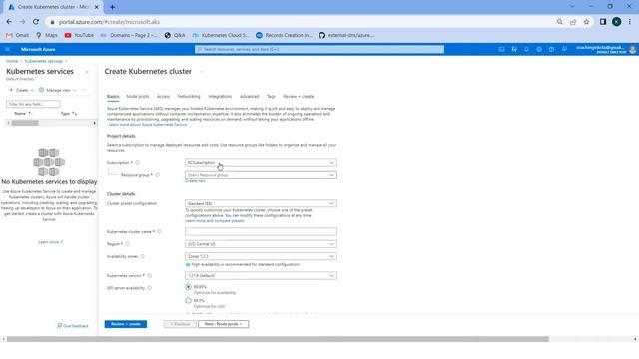The image size is (639, 359).
Task: Click the Create new resource group link
Action: pyautogui.click(x=196, y=181)
